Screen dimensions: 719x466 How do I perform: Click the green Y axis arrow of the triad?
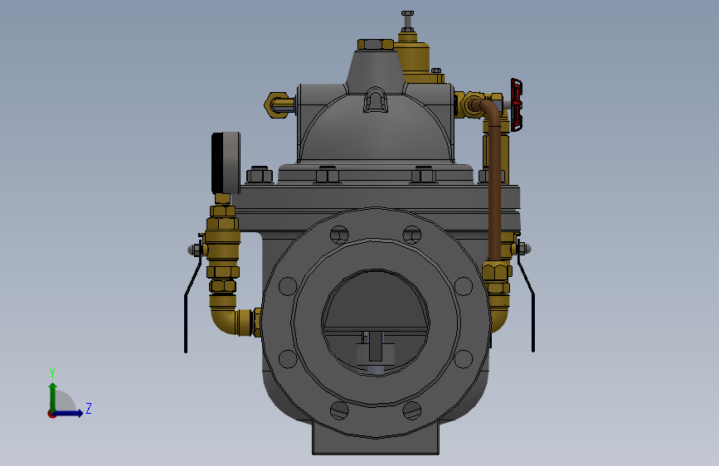[53, 396]
